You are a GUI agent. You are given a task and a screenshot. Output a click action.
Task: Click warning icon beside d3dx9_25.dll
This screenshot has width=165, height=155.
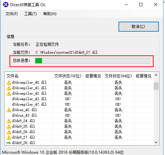click(9, 126)
